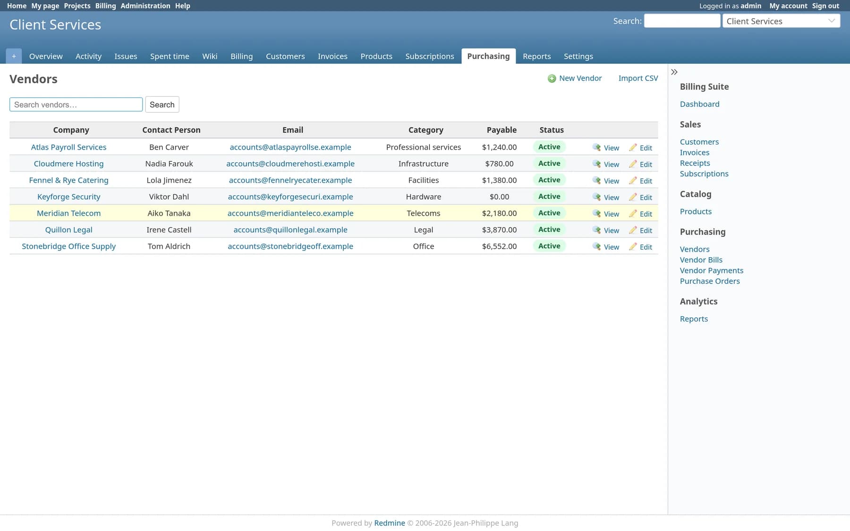This screenshot has height=531, width=850.
Task: Focus the Search vendors input field
Action: pyautogui.click(x=76, y=104)
